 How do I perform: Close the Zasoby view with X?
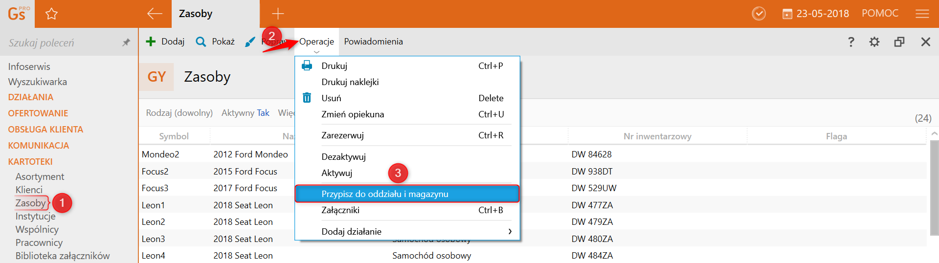(x=926, y=42)
